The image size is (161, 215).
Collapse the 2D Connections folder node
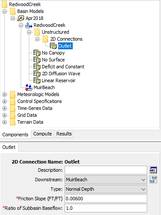pos(37,39)
